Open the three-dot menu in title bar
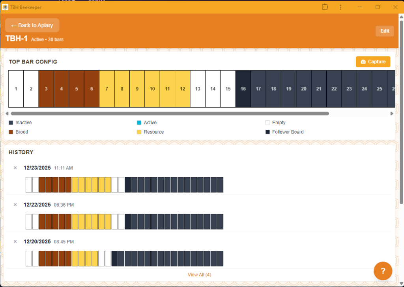This screenshot has width=404, height=287. coord(340,7)
